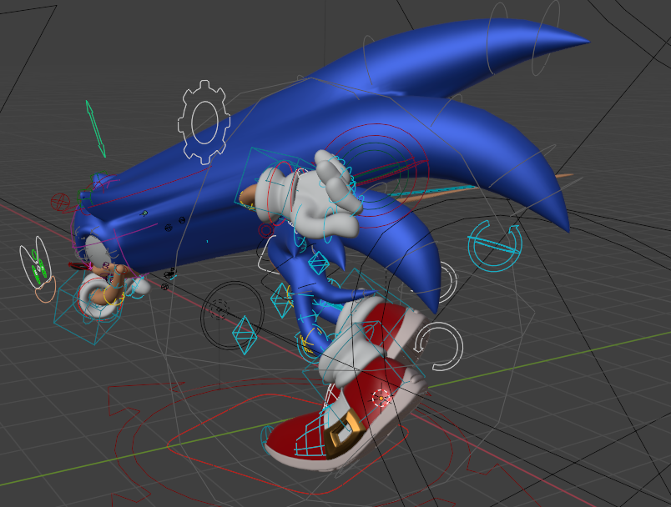Select the cyan cube control around the curled hand

[88, 308]
